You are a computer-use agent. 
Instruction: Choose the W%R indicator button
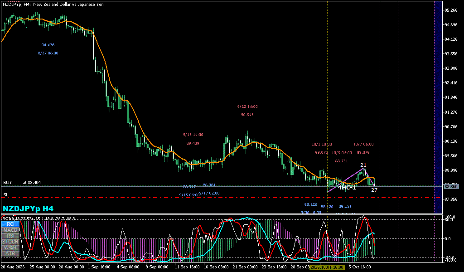(x=11, y=248)
